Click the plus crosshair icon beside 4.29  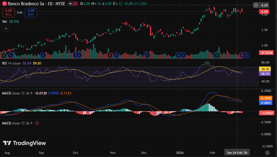click(256, 5)
